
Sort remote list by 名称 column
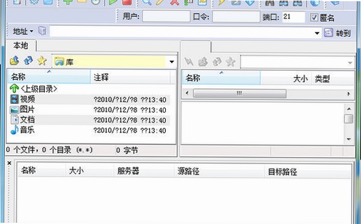pos(222,78)
